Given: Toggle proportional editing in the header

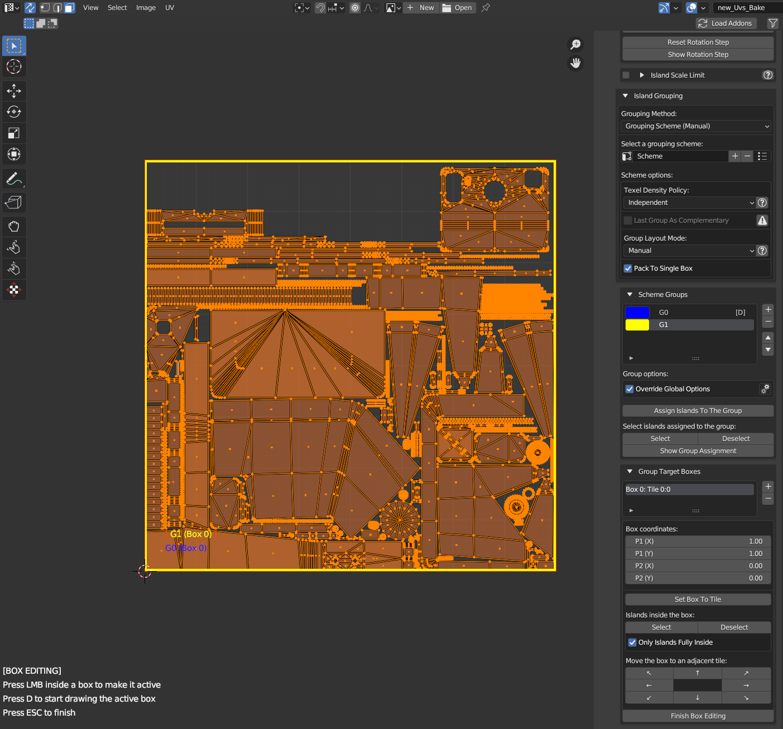Looking at the screenshot, I should [x=355, y=8].
